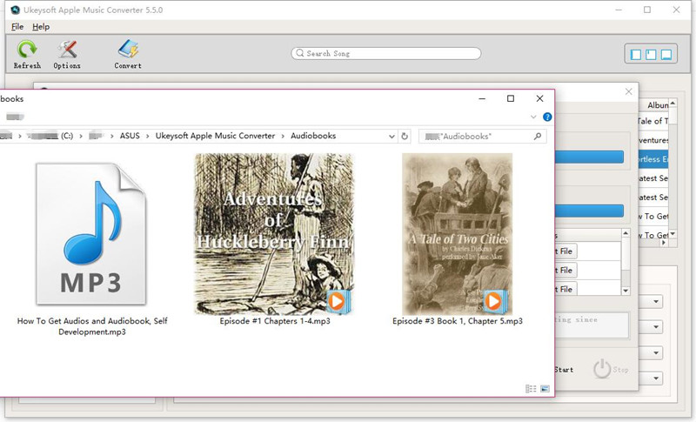Image resolution: width=696 pixels, height=422 pixels.
Task: Select the 'ventures' album row
Action: click(653, 140)
